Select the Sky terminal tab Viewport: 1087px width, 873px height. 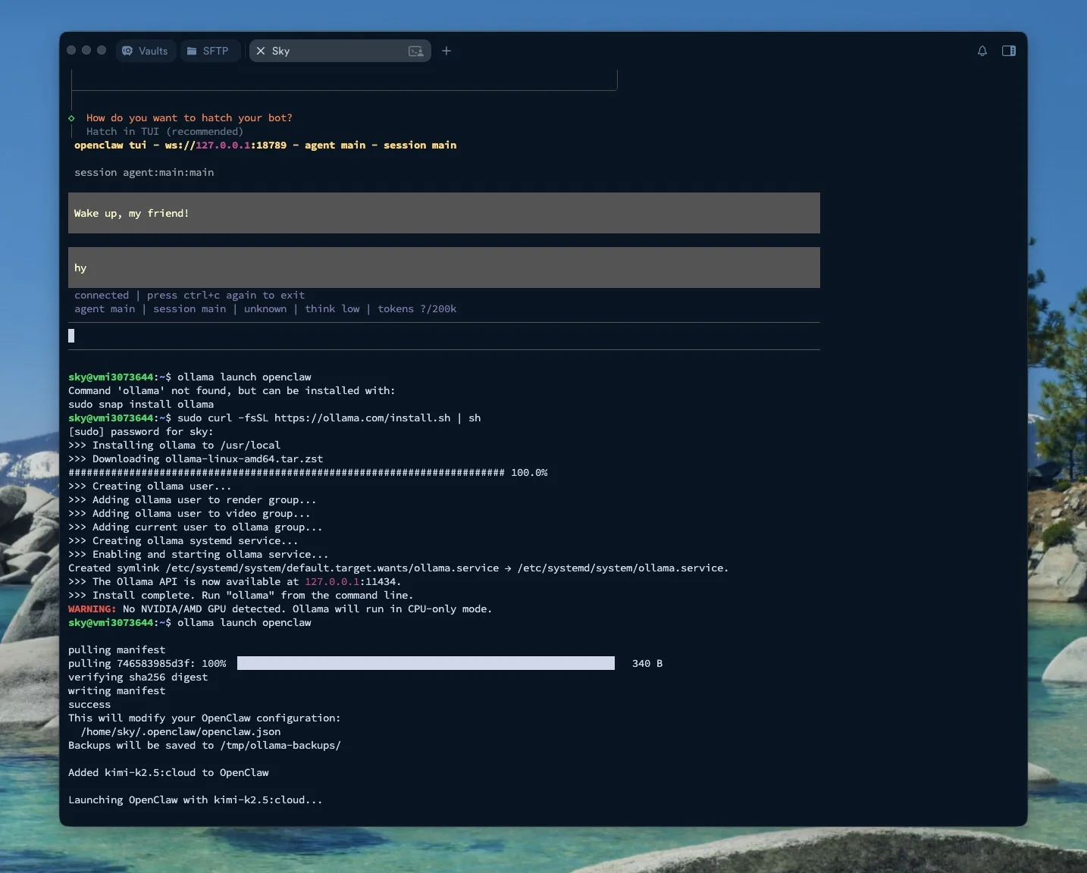pos(340,51)
